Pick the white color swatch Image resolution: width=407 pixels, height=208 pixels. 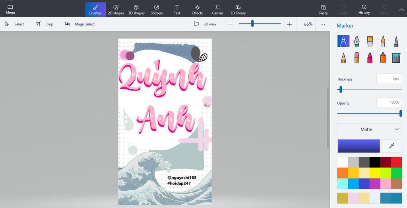tap(343, 162)
